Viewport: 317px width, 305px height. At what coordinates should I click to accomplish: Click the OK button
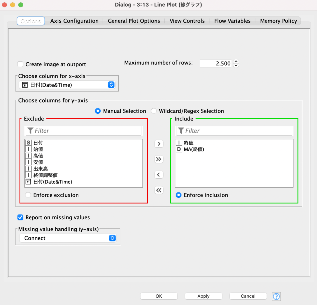tap(159, 296)
